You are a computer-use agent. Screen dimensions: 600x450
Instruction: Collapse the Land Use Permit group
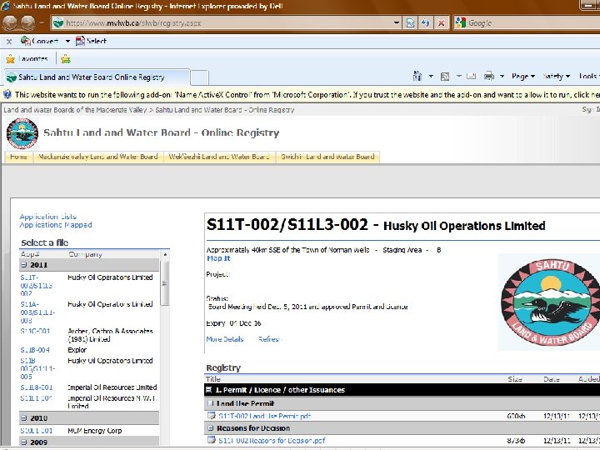(211, 403)
